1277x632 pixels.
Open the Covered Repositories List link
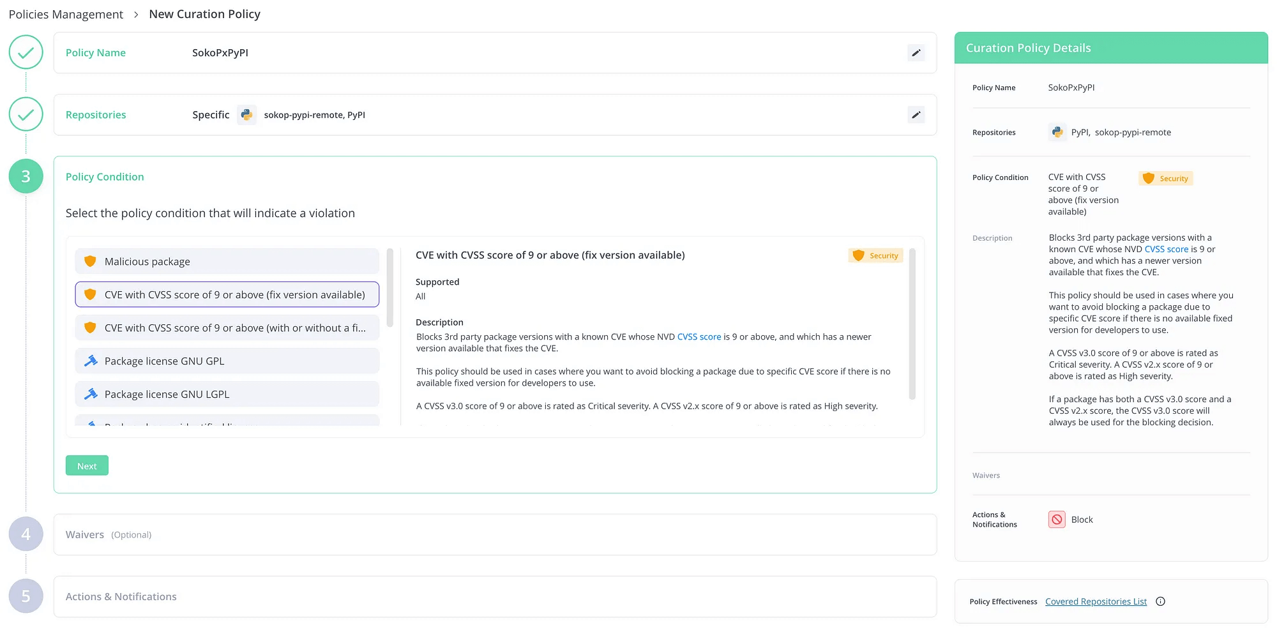[1096, 601]
